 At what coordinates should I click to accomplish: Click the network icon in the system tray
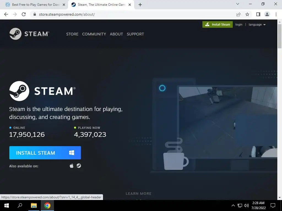[240, 206]
